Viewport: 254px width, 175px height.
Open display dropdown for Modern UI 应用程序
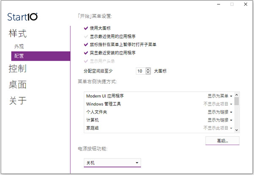(219, 96)
